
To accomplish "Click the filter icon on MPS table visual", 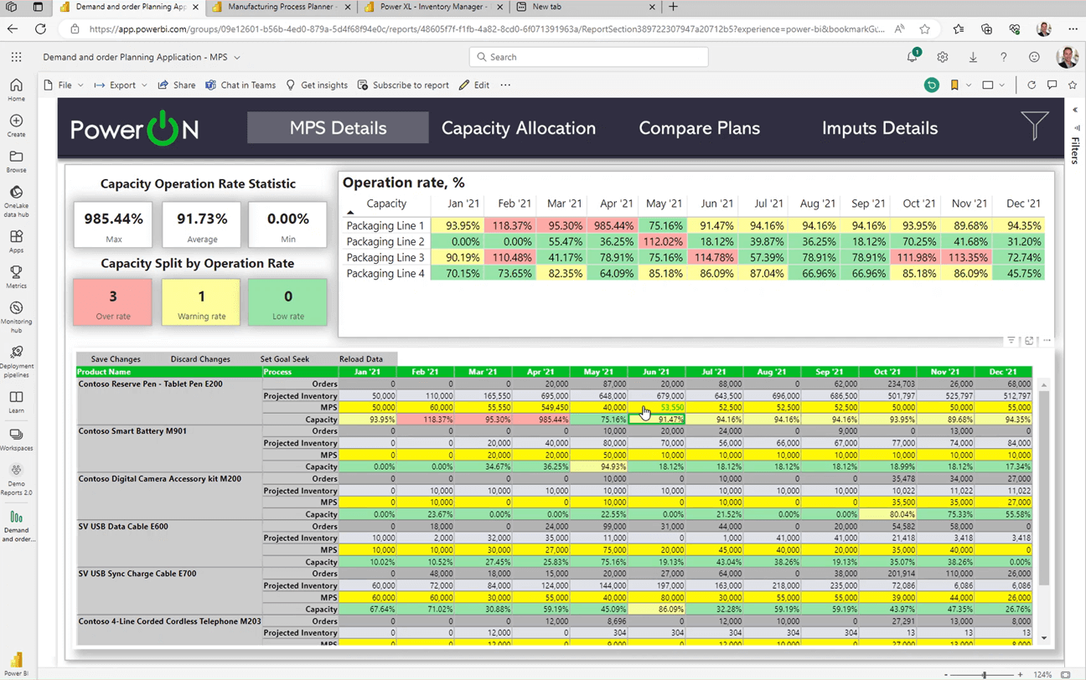I will [1011, 341].
